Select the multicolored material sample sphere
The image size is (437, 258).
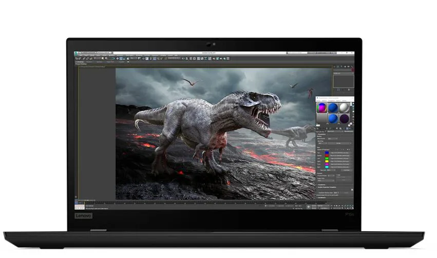pyautogui.click(x=322, y=107)
